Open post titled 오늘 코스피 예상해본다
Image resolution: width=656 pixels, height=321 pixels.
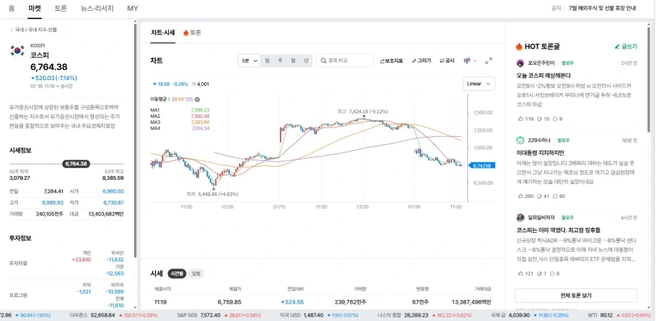(544, 76)
